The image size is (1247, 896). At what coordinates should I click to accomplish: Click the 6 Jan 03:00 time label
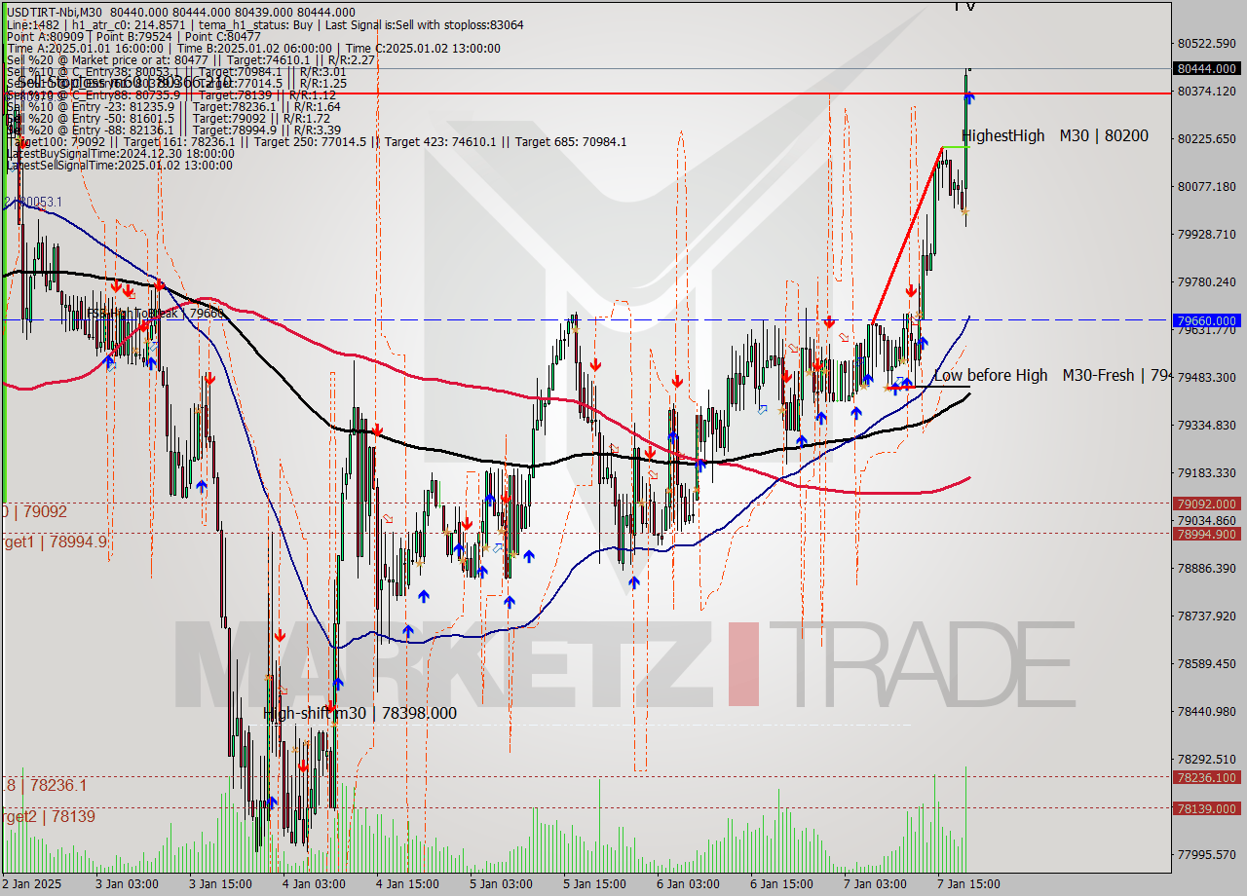[x=688, y=884]
